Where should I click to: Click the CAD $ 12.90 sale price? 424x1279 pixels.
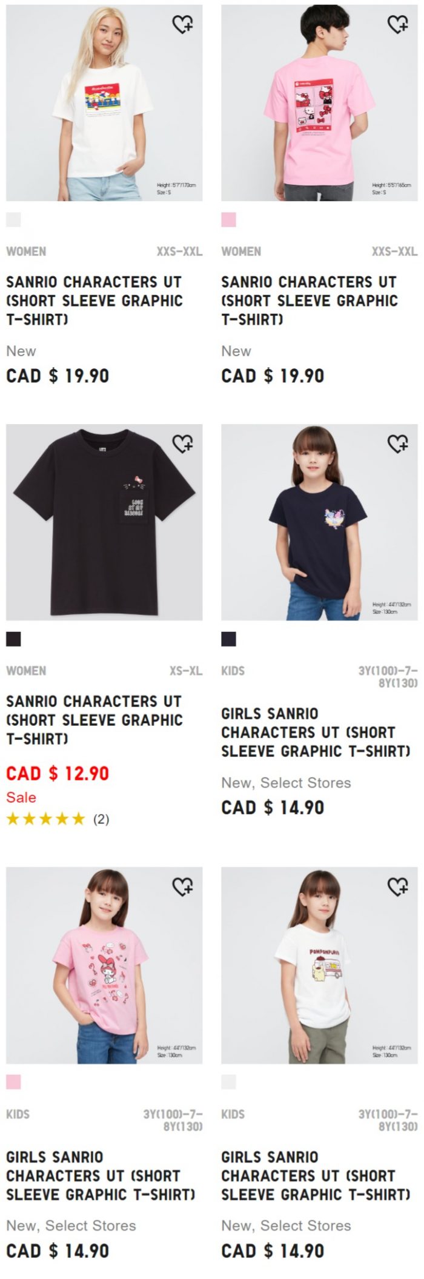pyautogui.click(x=58, y=773)
